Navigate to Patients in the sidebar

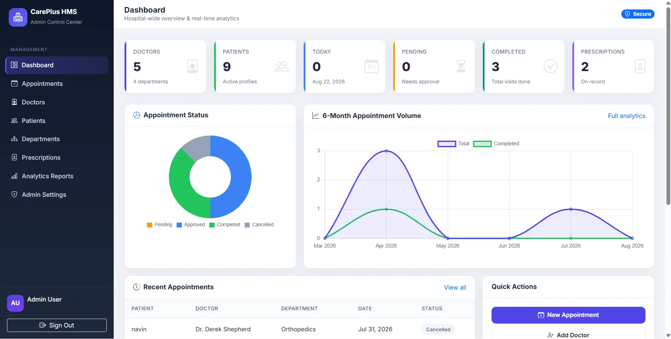point(57,121)
